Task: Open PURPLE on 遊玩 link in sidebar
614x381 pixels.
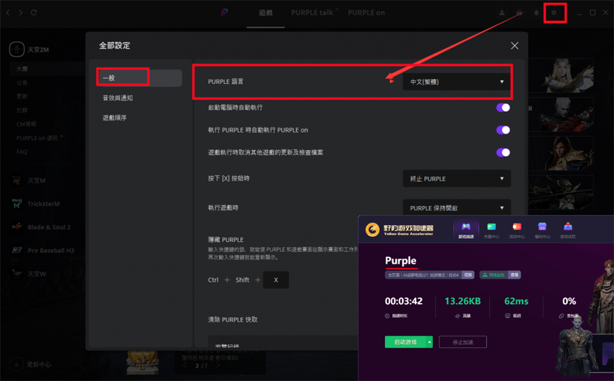Action: click(x=39, y=137)
